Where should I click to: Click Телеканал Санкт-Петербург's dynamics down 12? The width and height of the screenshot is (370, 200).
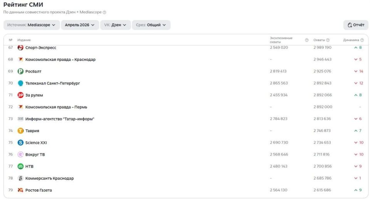click(x=358, y=83)
